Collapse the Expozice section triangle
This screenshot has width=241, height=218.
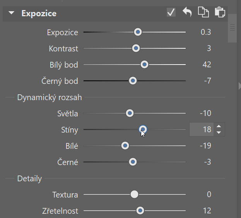pos(12,13)
